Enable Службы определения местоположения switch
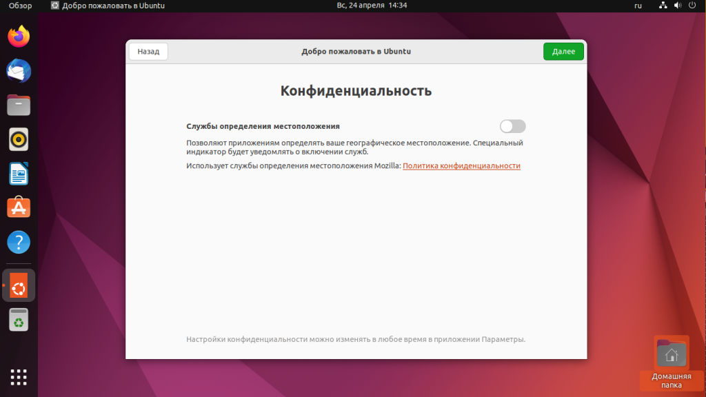706x397 pixels. [x=512, y=126]
